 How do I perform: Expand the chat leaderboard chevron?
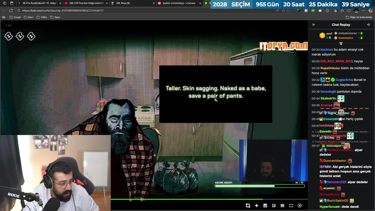pyautogui.click(x=341, y=44)
